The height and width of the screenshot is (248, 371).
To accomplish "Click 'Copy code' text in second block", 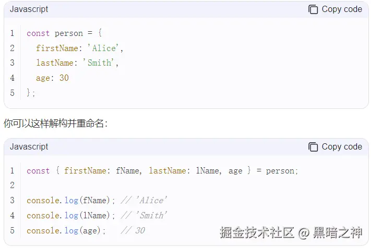I will click(342, 147).
